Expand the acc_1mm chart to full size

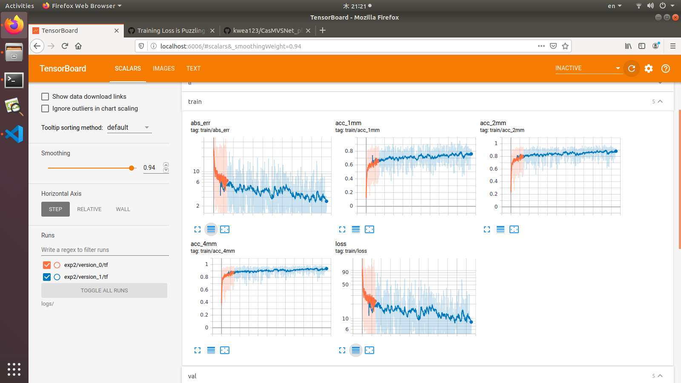pos(342,229)
